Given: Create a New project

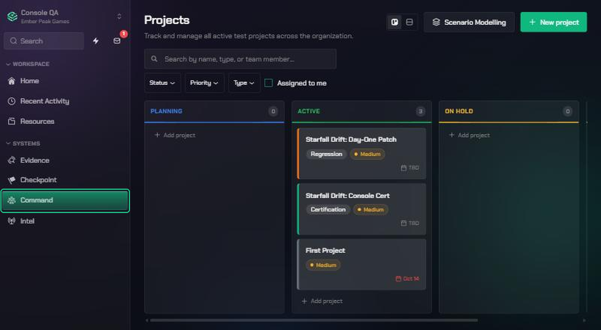Looking at the screenshot, I should click(x=553, y=22).
